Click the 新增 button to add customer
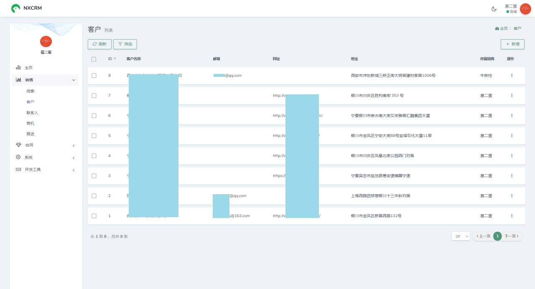The width and height of the screenshot is (535, 289). pos(512,44)
